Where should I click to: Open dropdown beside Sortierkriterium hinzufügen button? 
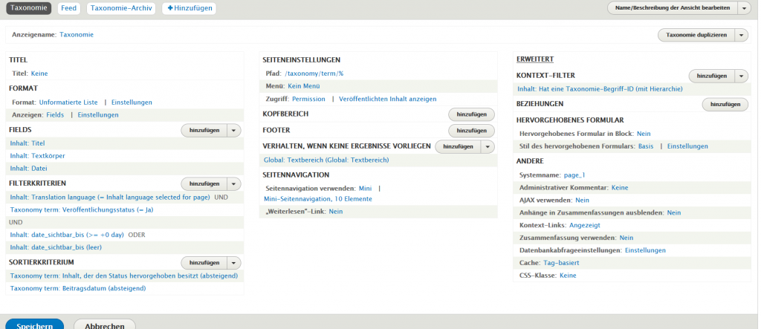point(235,263)
